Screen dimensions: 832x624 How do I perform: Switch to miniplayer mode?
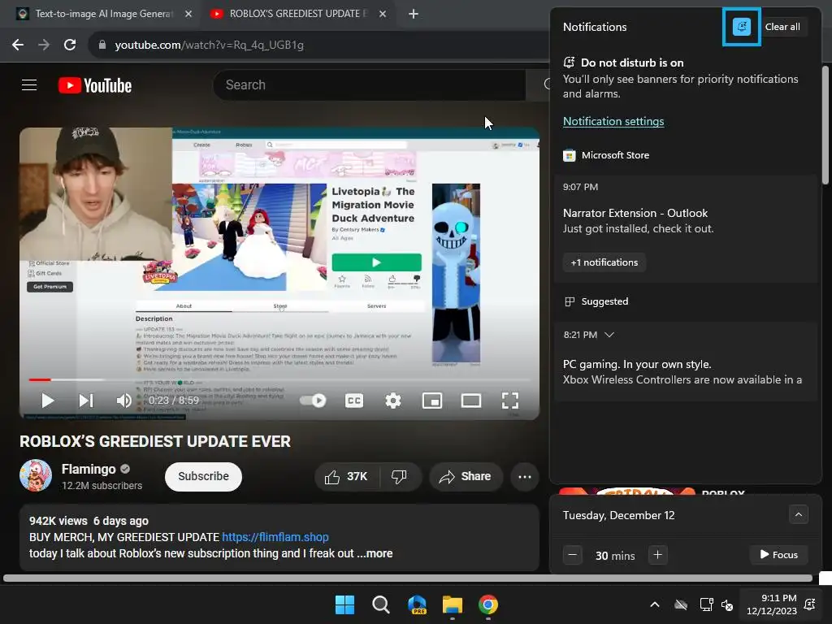432,401
